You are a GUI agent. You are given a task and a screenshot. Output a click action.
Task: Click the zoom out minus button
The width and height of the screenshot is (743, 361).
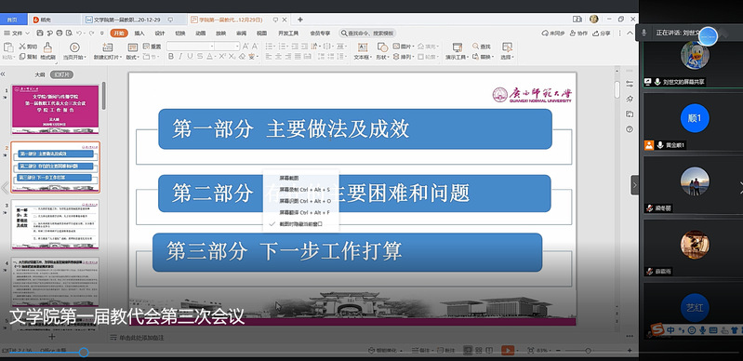pos(559,351)
